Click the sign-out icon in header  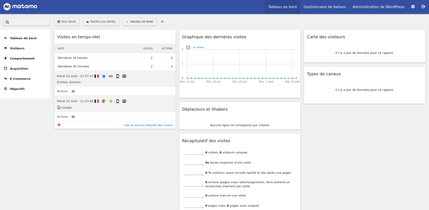(x=423, y=7)
